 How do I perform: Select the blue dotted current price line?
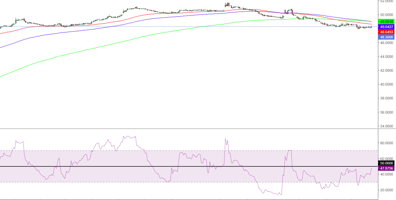tap(189, 27)
